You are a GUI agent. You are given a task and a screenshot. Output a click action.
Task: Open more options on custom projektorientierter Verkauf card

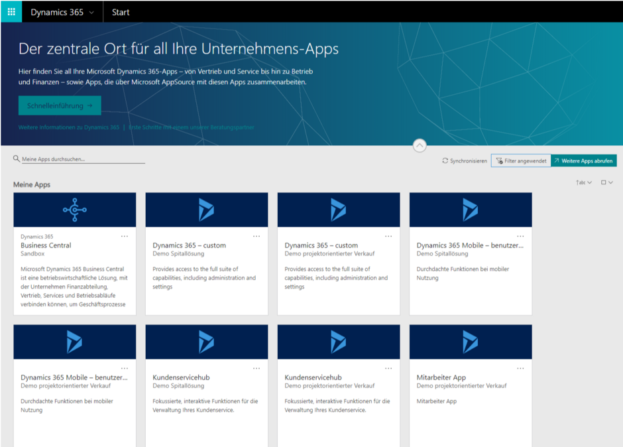[x=388, y=236]
